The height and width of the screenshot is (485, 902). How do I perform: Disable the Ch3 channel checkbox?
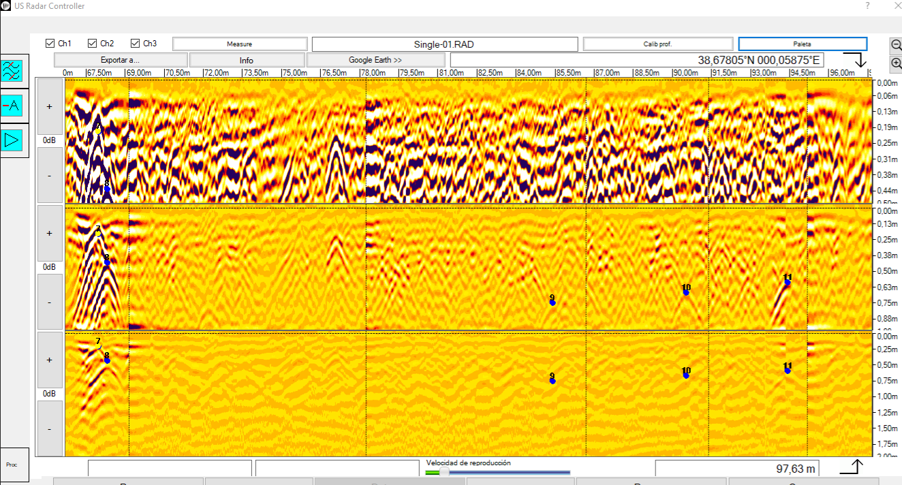coord(135,44)
